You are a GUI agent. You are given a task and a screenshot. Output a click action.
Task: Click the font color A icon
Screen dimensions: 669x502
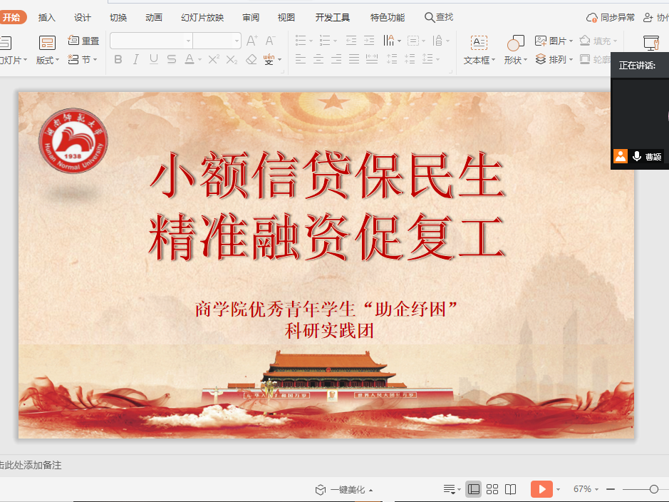point(190,59)
